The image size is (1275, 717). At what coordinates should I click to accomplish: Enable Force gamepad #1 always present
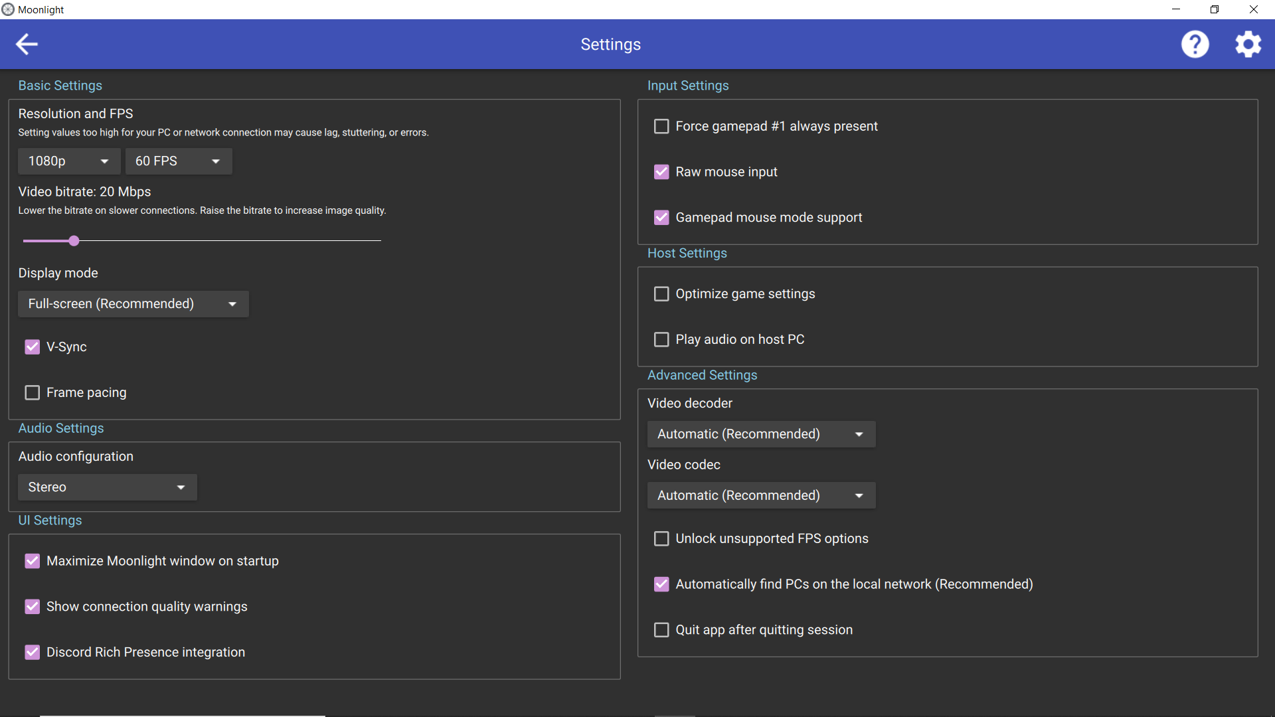pyautogui.click(x=661, y=126)
